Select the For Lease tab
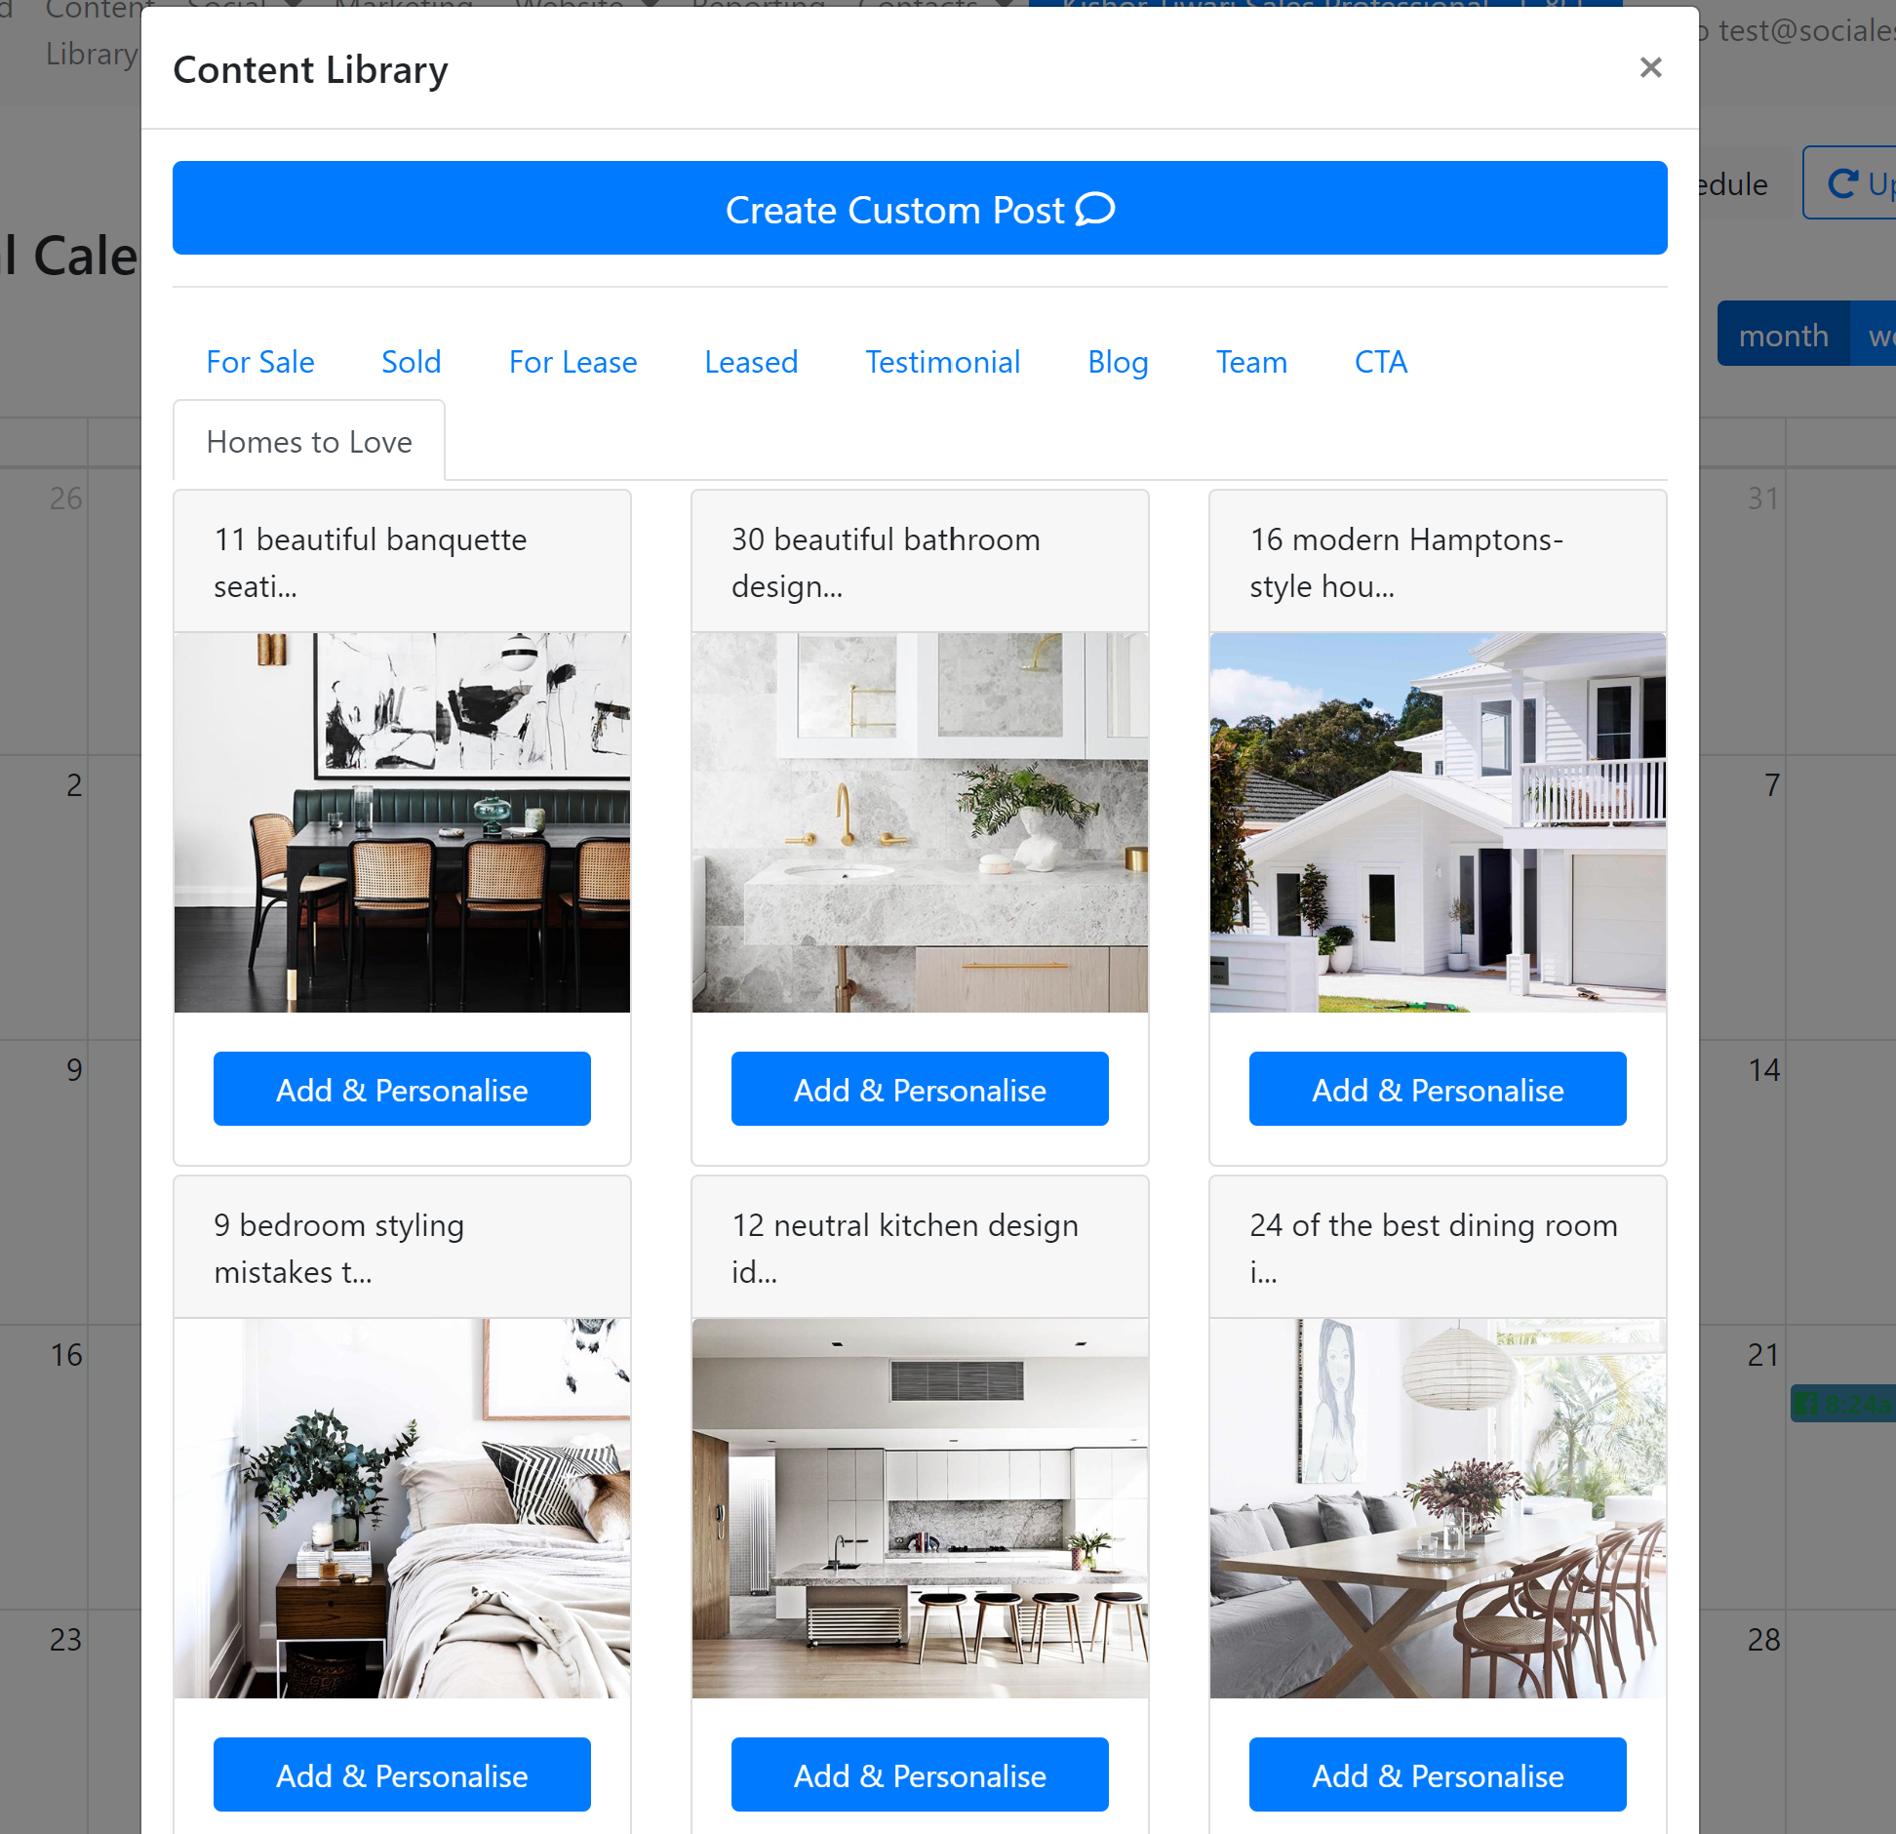The width and height of the screenshot is (1896, 1834). click(573, 362)
